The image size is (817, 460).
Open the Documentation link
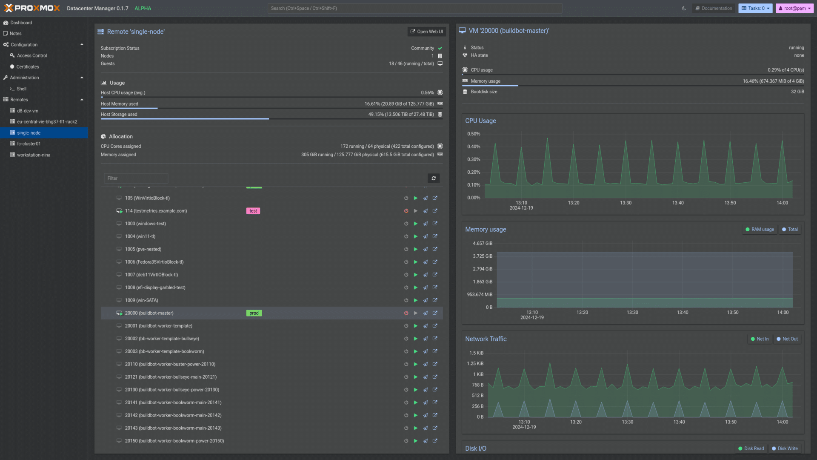(714, 8)
